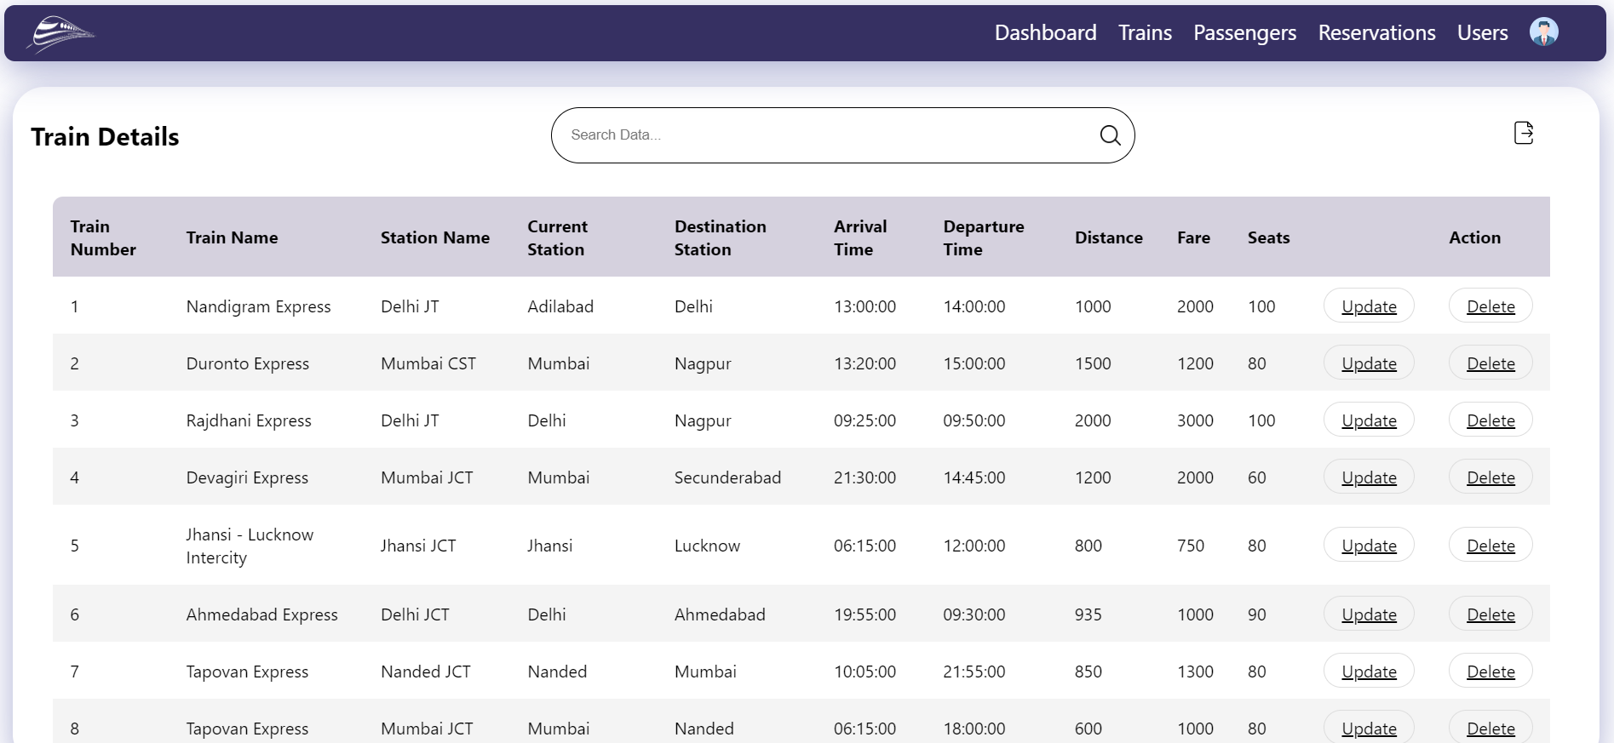Screen dimensions: 1614x743
Task: Click the Train Number column header
Action: click(103, 237)
